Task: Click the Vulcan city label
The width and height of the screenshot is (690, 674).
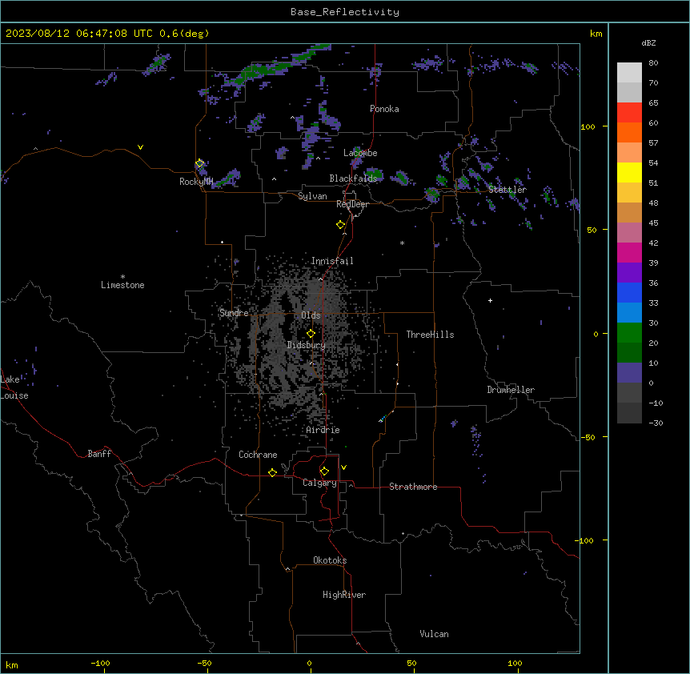Action: pyautogui.click(x=434, y=634)
